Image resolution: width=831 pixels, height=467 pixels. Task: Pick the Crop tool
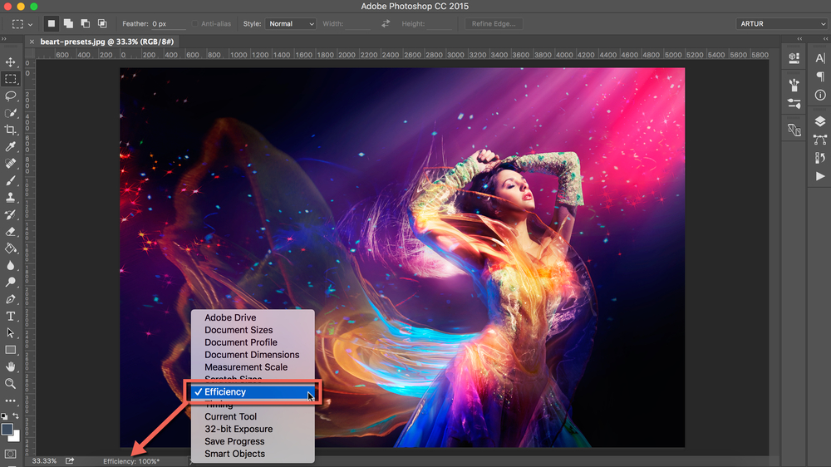[x=11, y=130]
